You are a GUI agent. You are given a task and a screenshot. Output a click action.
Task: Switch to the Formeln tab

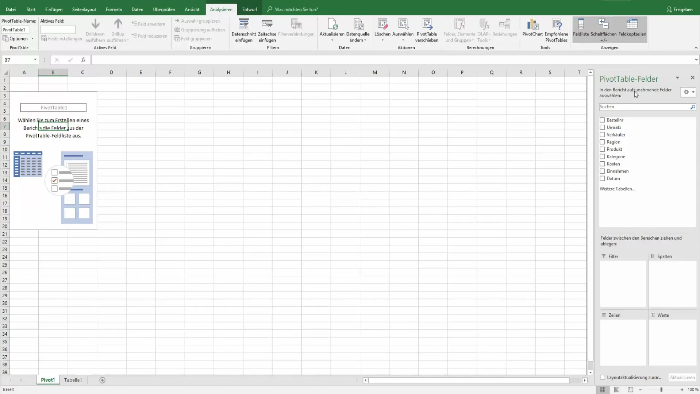pos(114,9)
